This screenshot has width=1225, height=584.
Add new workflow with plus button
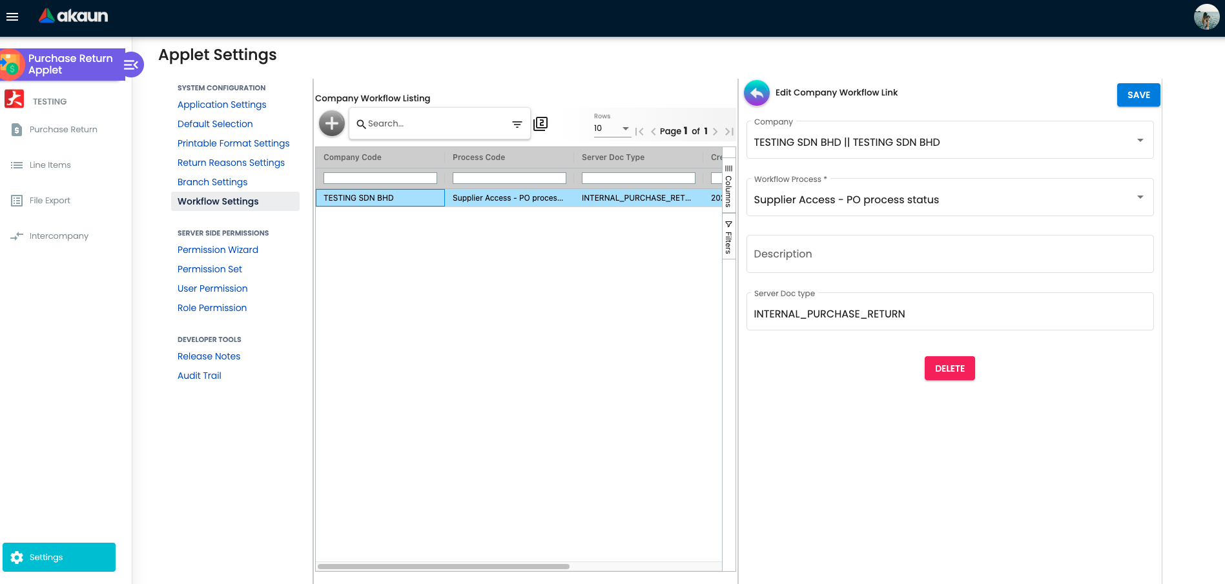332,123
